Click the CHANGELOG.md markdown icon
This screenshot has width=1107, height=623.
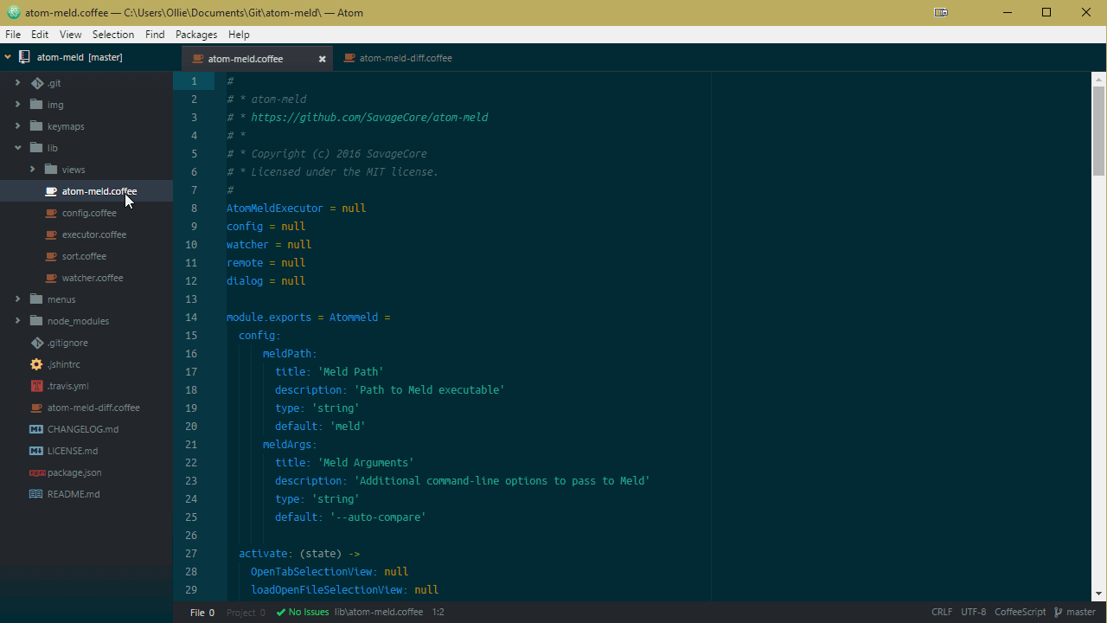click(x=36, y=429)
